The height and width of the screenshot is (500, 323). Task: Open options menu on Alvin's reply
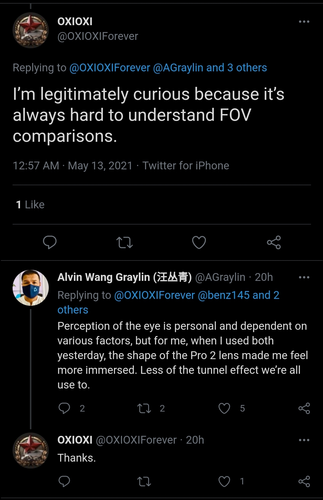(304, 277)
